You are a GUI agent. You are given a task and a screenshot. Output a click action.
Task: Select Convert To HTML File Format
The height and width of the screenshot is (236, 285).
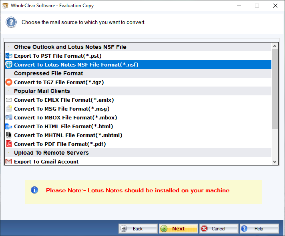(x=138, y=126)
